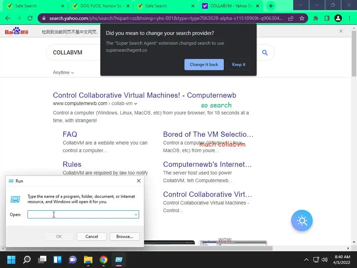Open volume control in tray
Screen dimensions: 357x268
pyautogui.click(x=325, y=260)
